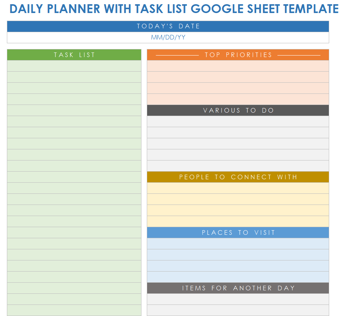The width and height of the screenshot is (346, 316).
Task: Select the Today's Date header bar
Action: point(168,26)
